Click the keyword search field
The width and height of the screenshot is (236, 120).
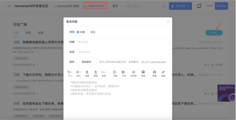click(144, 6)
